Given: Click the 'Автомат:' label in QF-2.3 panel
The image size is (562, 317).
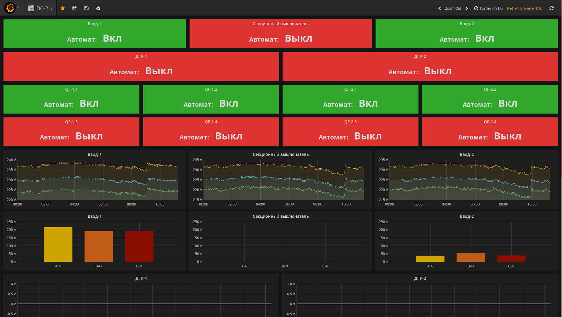Looking at the screenshot, I should [x=333, y=137].
